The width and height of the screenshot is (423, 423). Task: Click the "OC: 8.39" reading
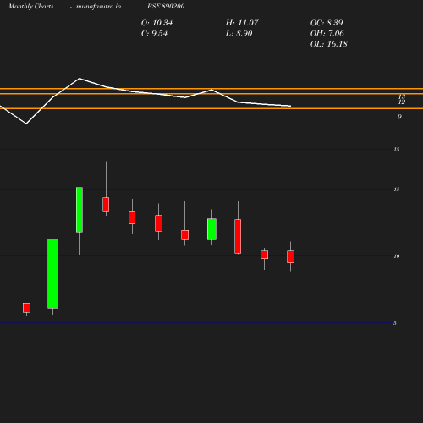(327, 23)
